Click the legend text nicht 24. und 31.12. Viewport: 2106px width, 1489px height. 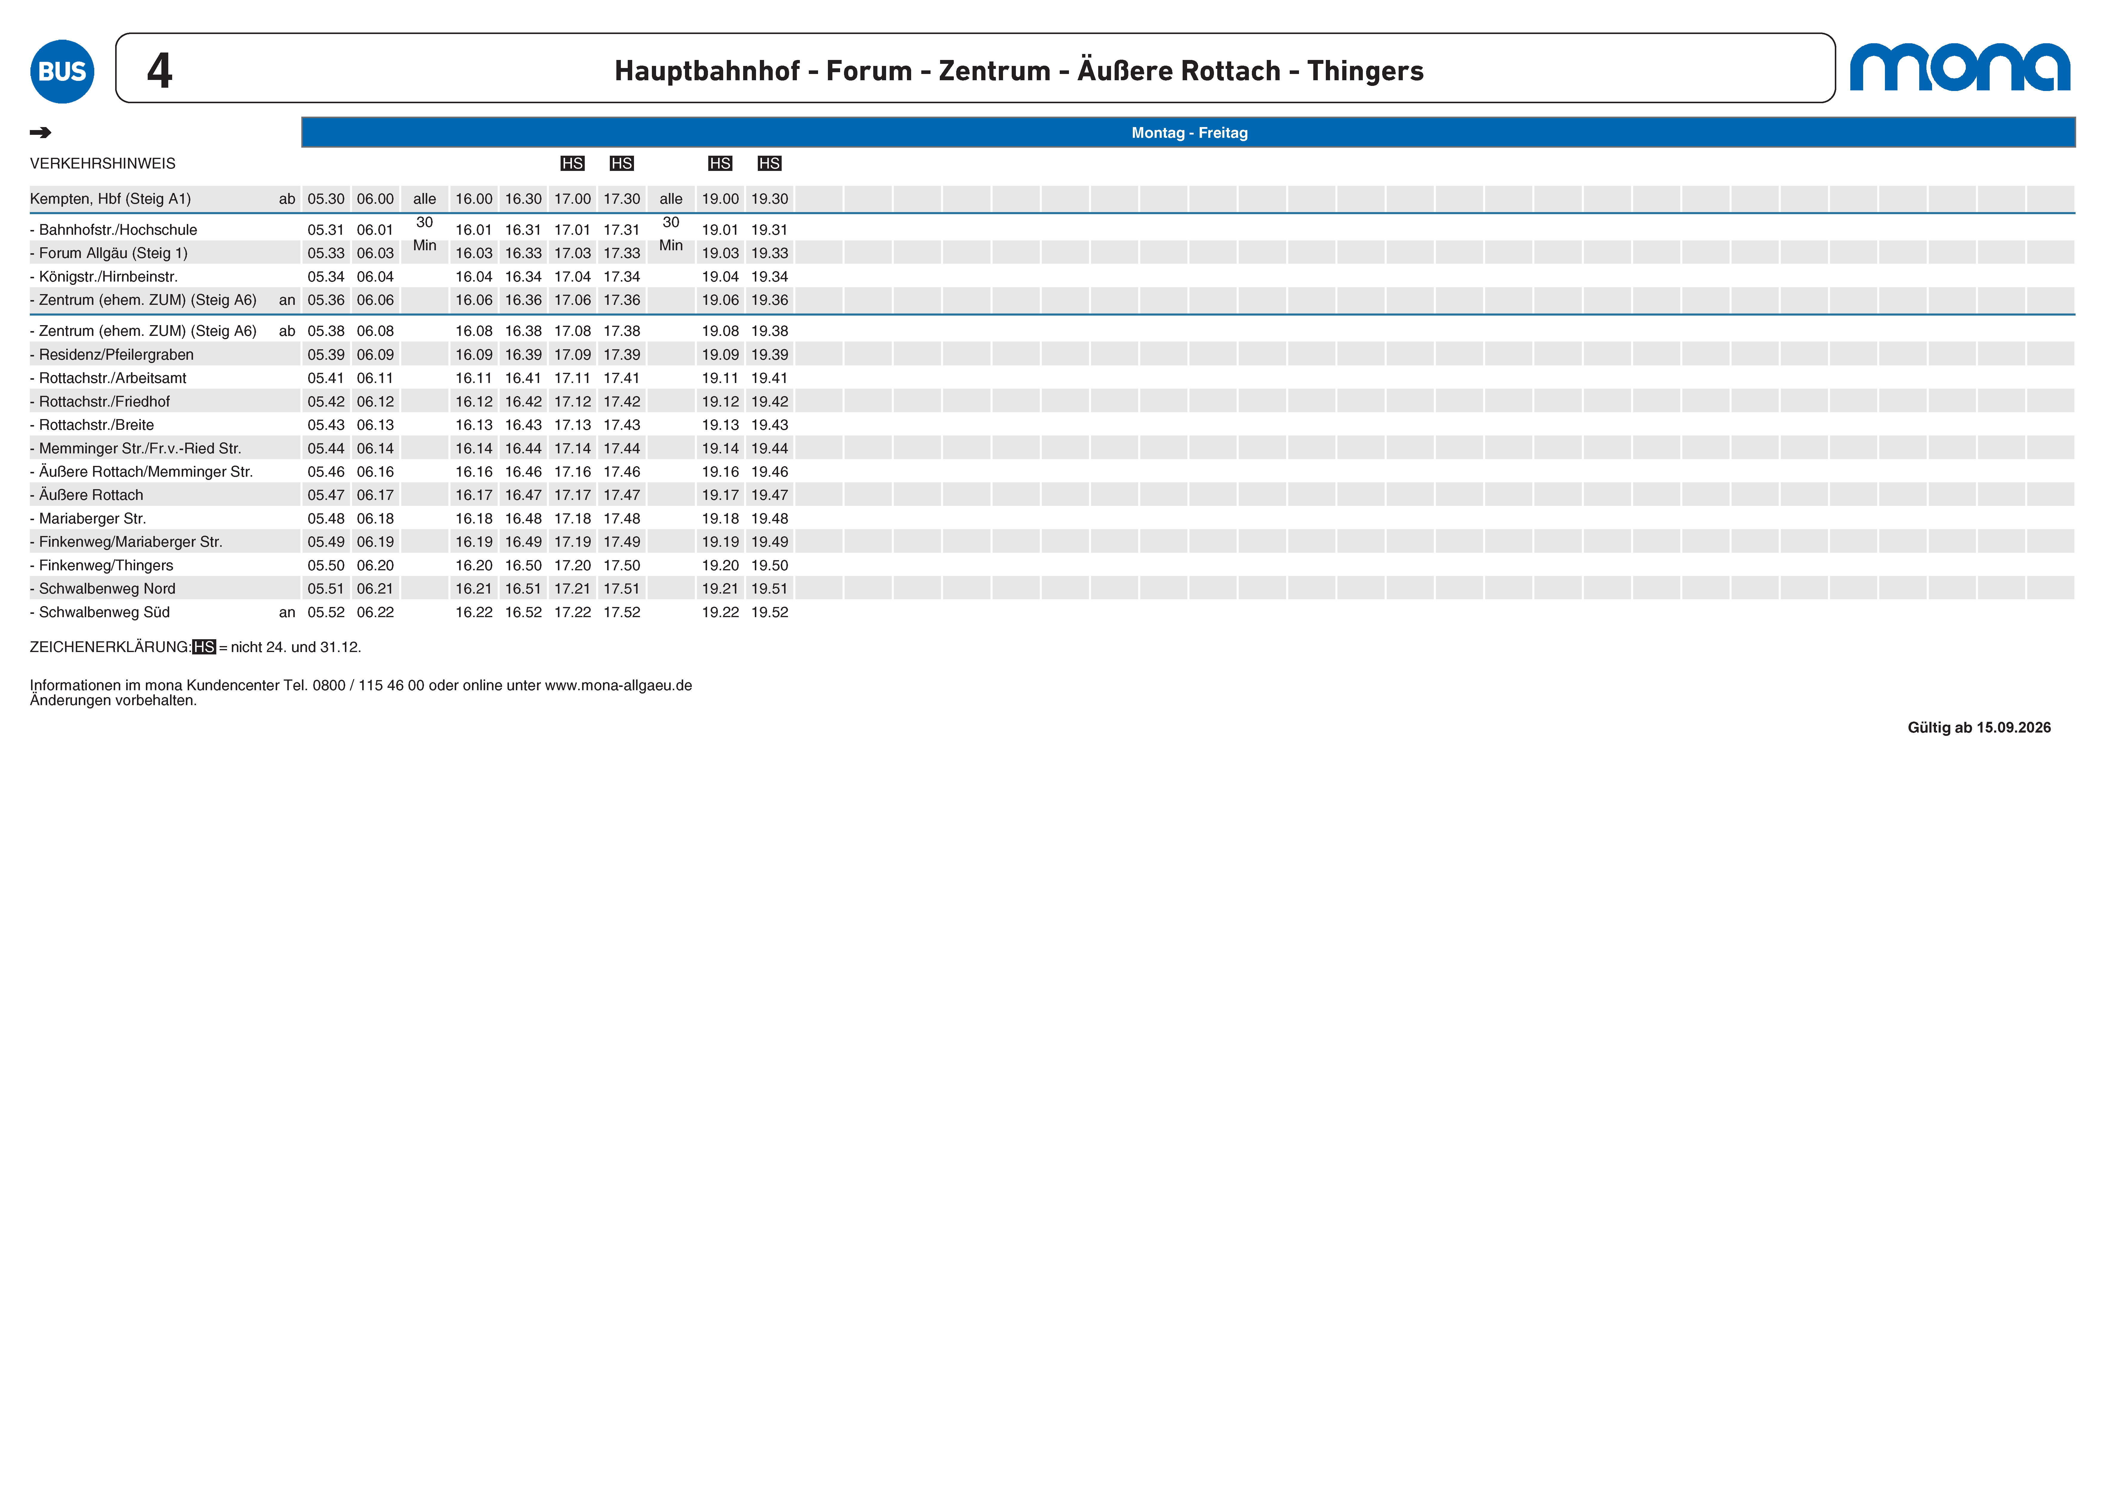296,647
